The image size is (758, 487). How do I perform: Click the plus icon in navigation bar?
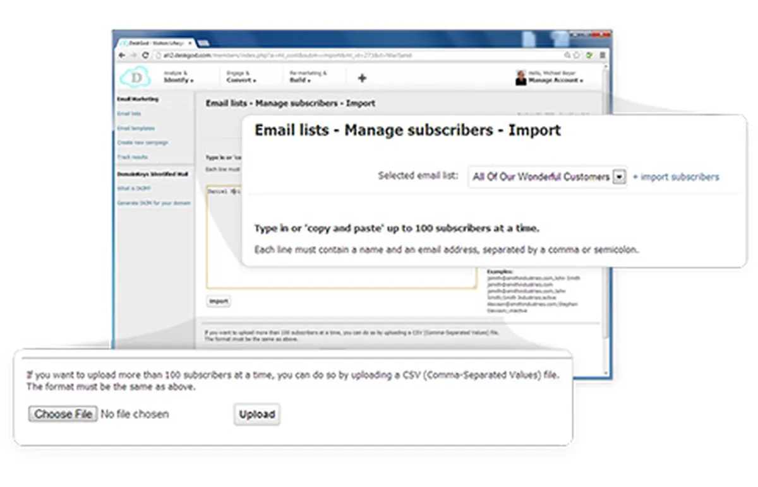click(x=362, y=78)
